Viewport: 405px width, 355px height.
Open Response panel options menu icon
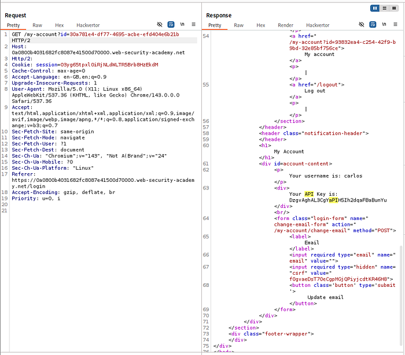pyautogui.click(x=395, y=24)
